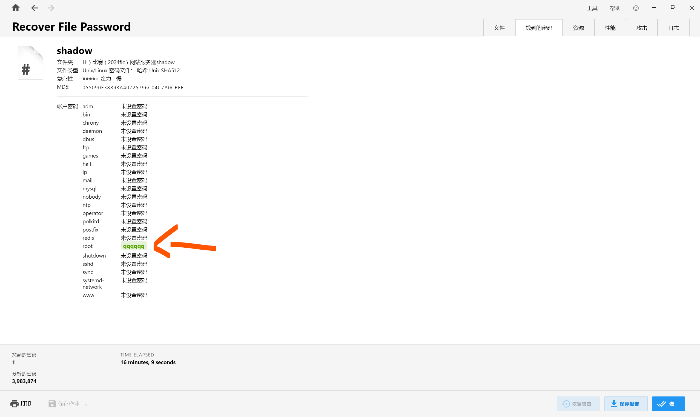Click the smiley feedback icon
The height and width of the screenshot is (417, 700).
coord(636,8)
